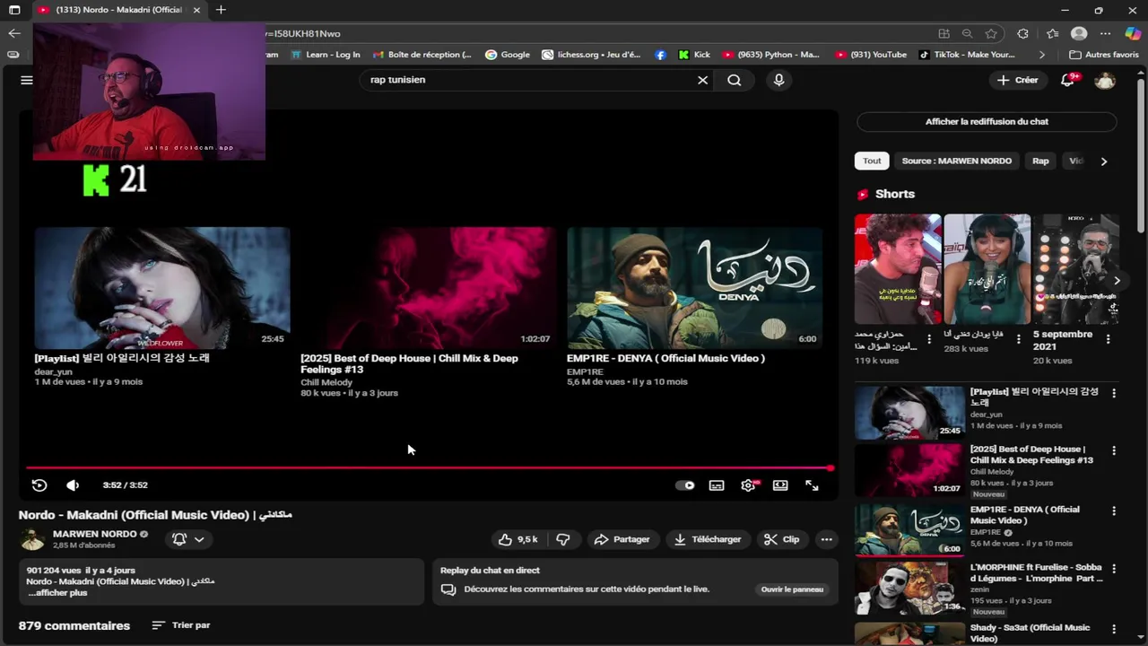Open YouTube notifications bell with 9+ badge

[1068, 80]
